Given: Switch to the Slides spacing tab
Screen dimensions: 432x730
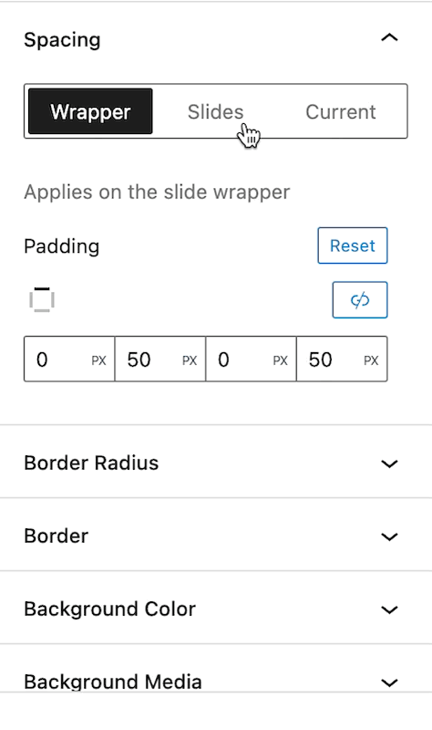Looking at the screenshot, I should pyautogui.click(x=215, y=111).
